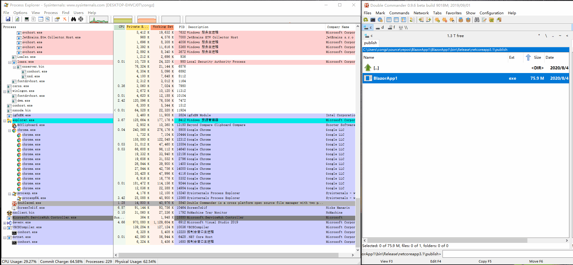Click the extract files box icon in Double Commander
The height and width of the screenshot is (265, 573).
[x=468, y=20]
